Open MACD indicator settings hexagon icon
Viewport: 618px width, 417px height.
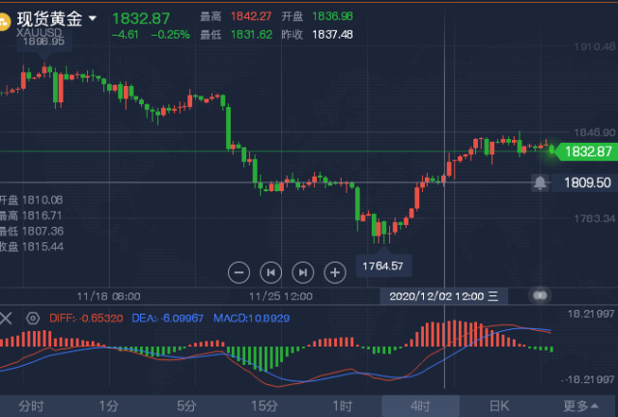[x=33, y=319]
